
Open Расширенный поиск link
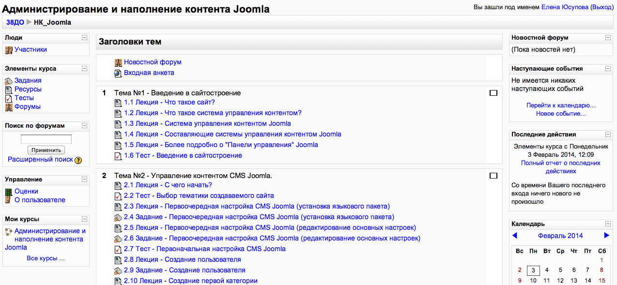point(41,159)
